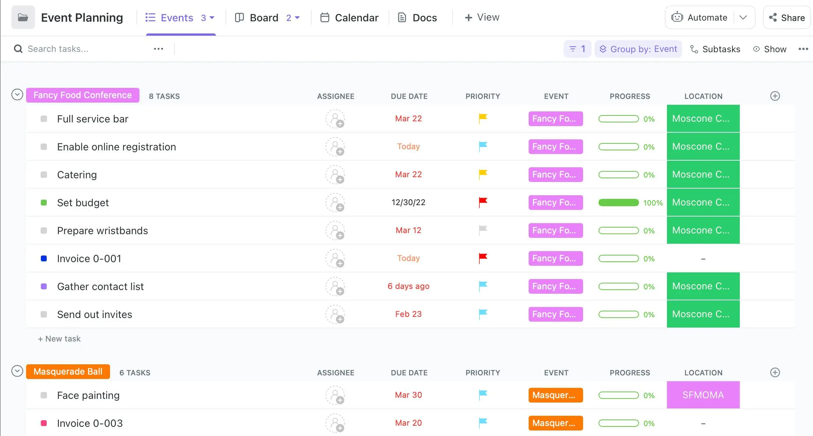This screenshot has height=436, width=813.
Task: Open the Set budget task
Action: click(83, 203)
